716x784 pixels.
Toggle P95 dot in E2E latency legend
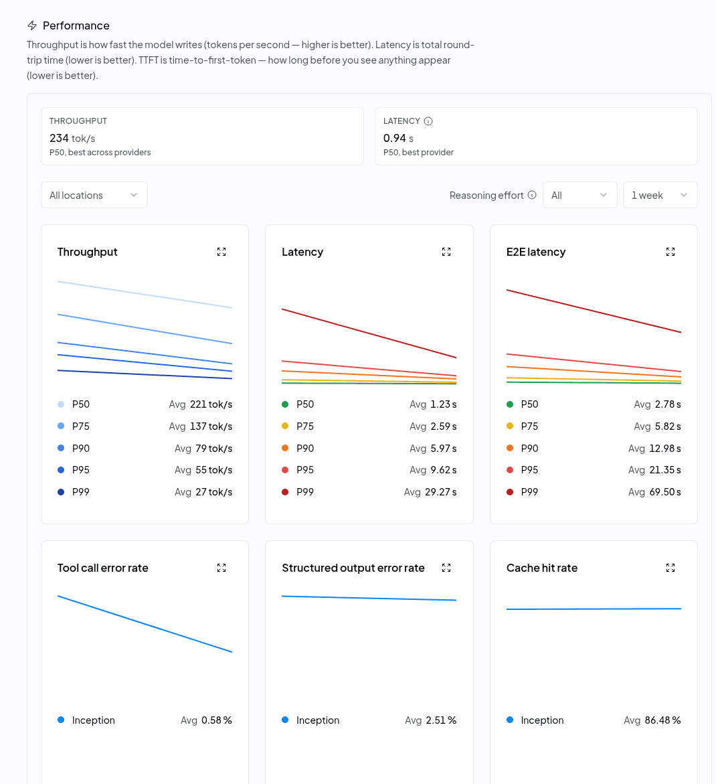tap(510, 469)
